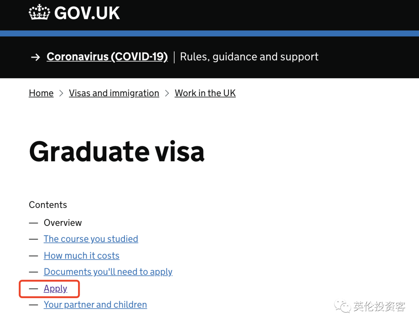Select Overview in the contents list
This screenshot has height=325, width=419.
click(x=62, y=223)
